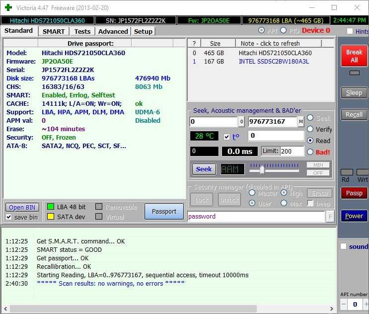Click the Sleep button
Screen dimensions: 369x314
[354, 93]
